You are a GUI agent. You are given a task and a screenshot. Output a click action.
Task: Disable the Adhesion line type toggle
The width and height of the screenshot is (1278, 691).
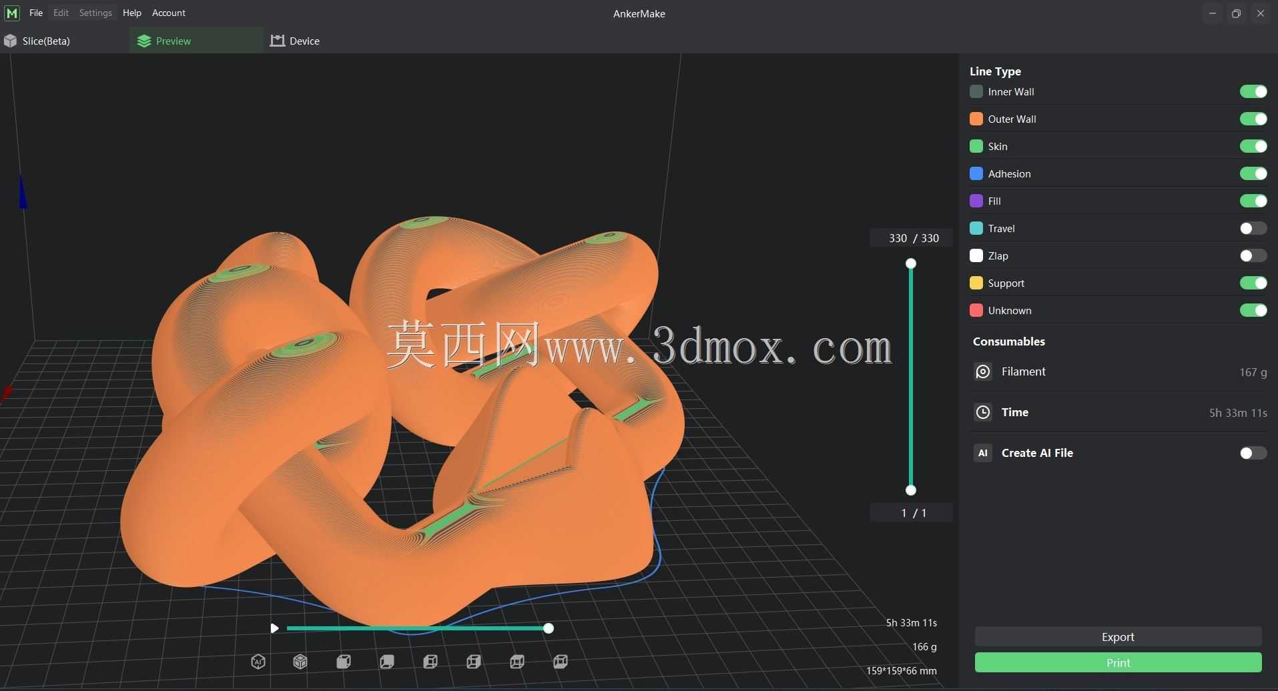[1253, 173]
